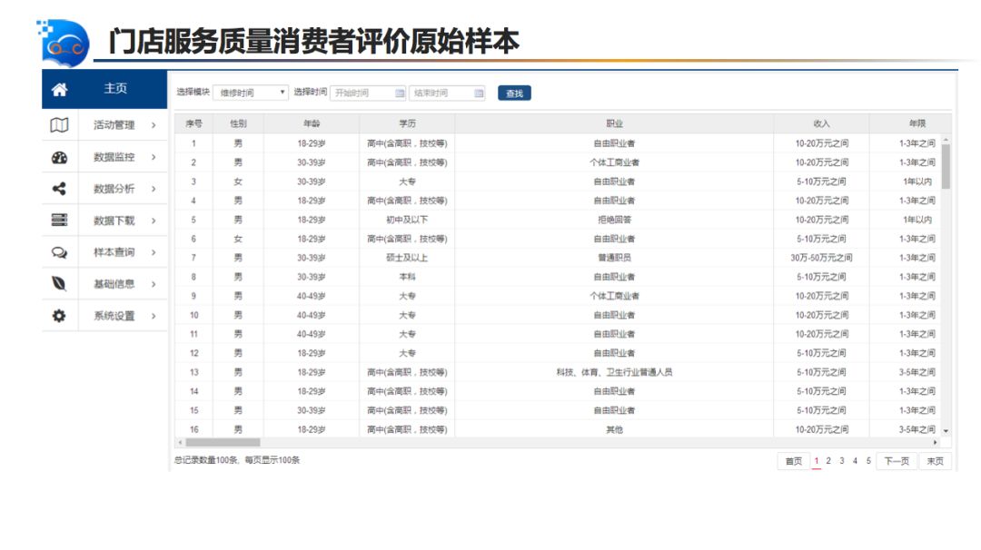Screen dimensions: 981x550
Task: Click the horizontal scrollbar under the table
Action: click(223, 442)
